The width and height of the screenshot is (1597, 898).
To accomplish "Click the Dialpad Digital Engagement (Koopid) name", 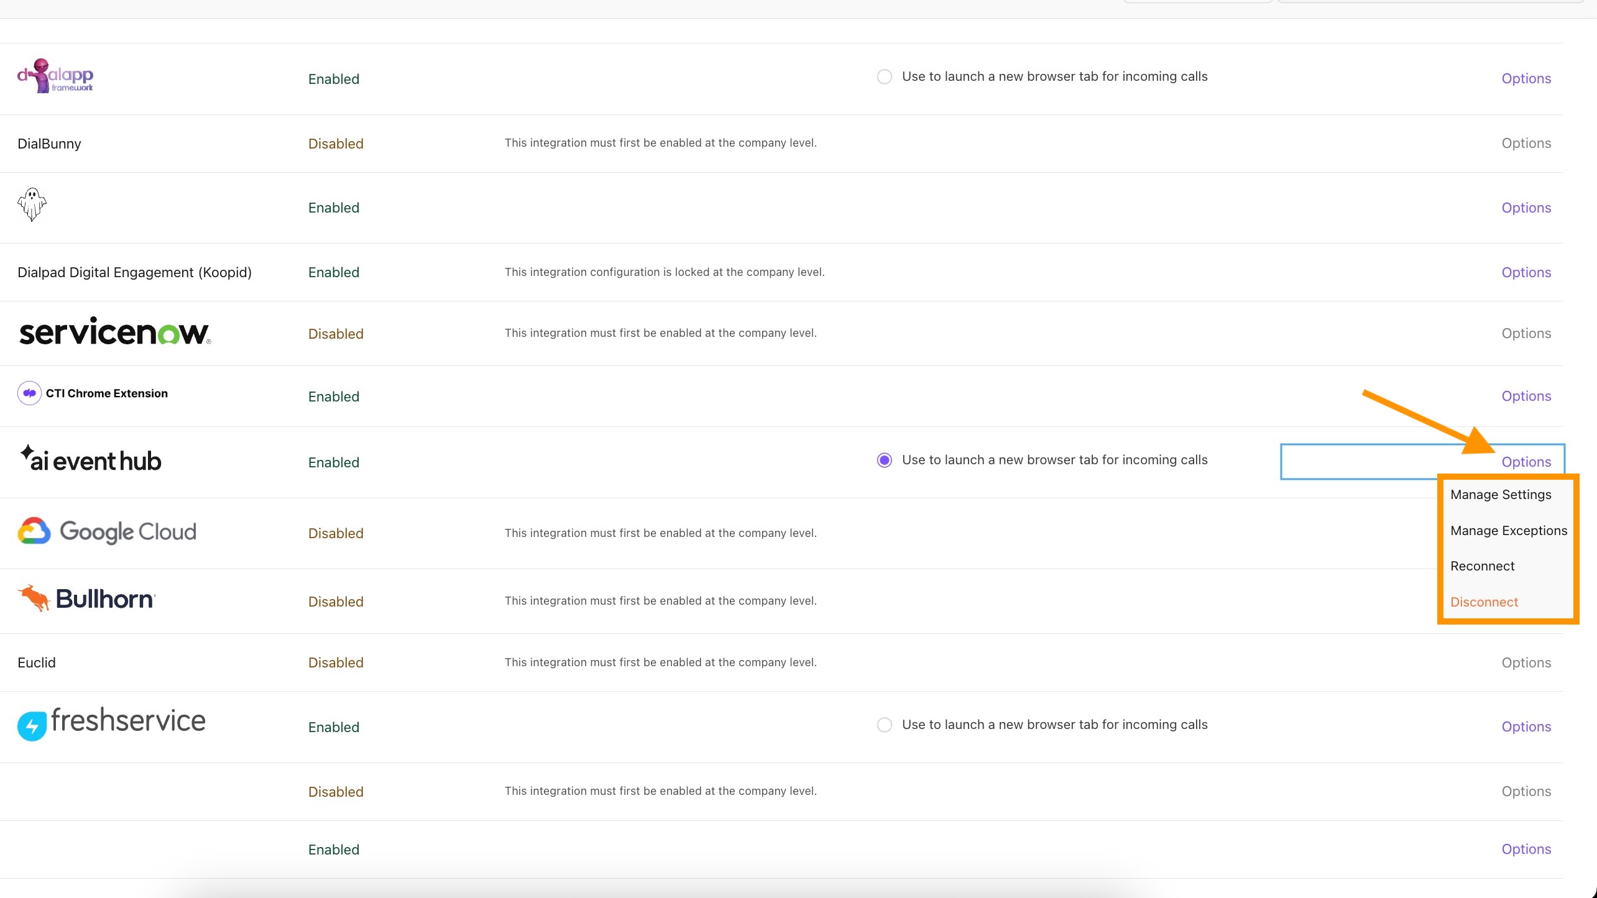I will click(x=134, y=272).
